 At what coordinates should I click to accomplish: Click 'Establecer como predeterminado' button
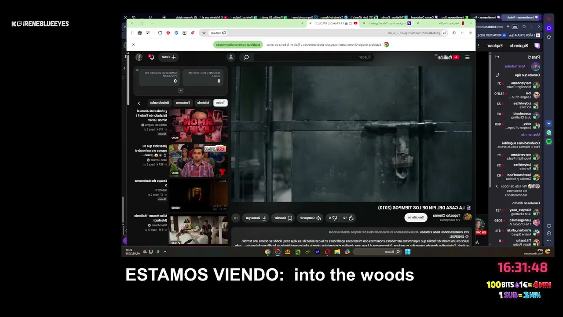238,44
